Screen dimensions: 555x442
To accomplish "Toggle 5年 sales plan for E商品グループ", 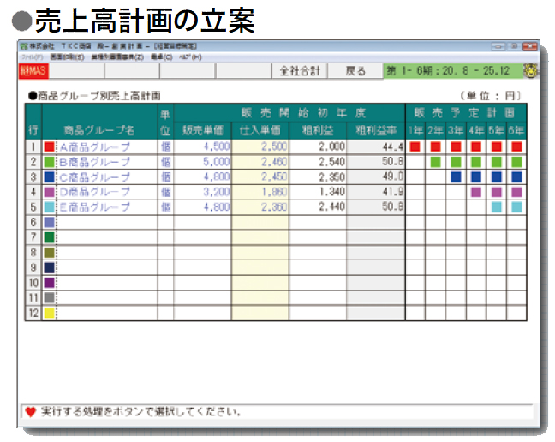I will click(496, 207).
